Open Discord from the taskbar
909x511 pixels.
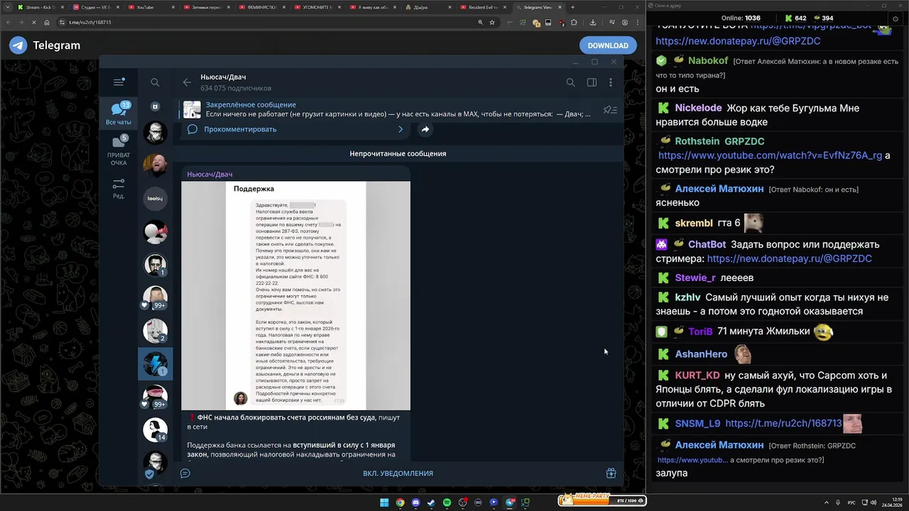[415, 502]
